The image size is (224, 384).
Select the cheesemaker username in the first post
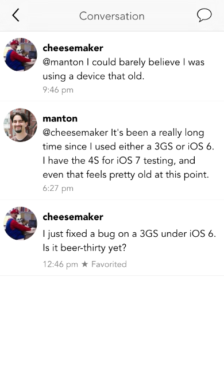tap(73, 48)
